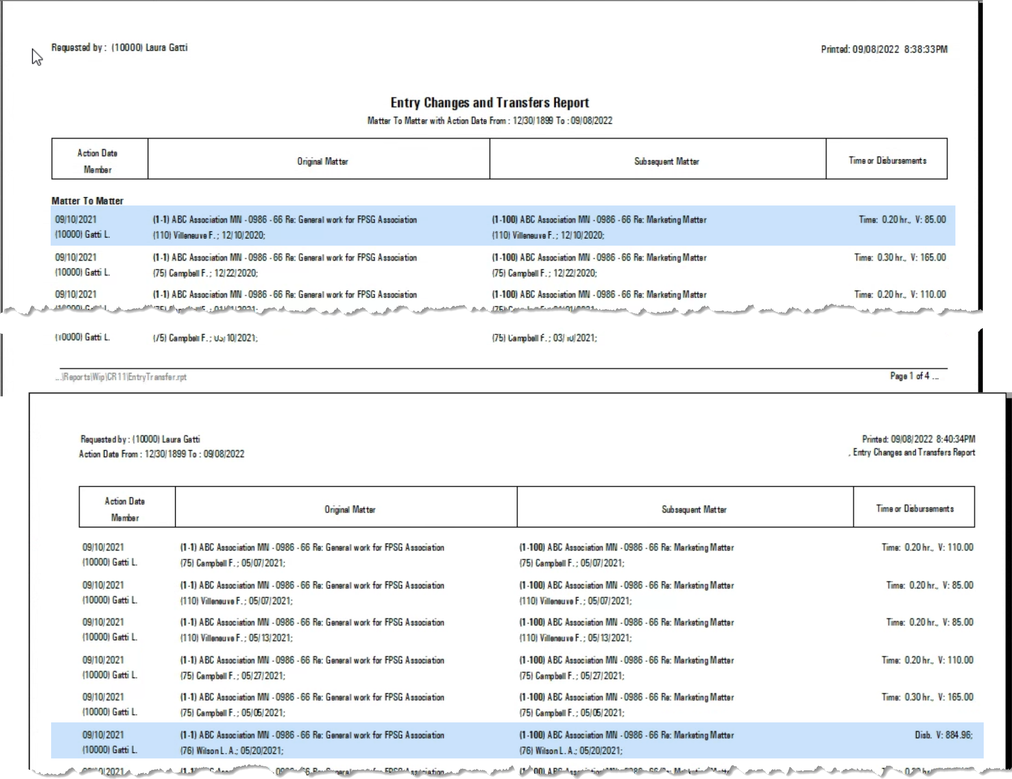This screenshot has height=779, width=1012.
Task: Click the 'Page 1 of 4' footer text
Action: (x=914, y=376)
